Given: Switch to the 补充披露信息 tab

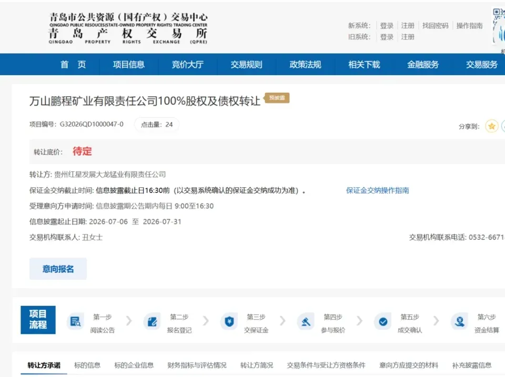Looking at the screenshot, I should pyautogui.click(x=472, y=365).
